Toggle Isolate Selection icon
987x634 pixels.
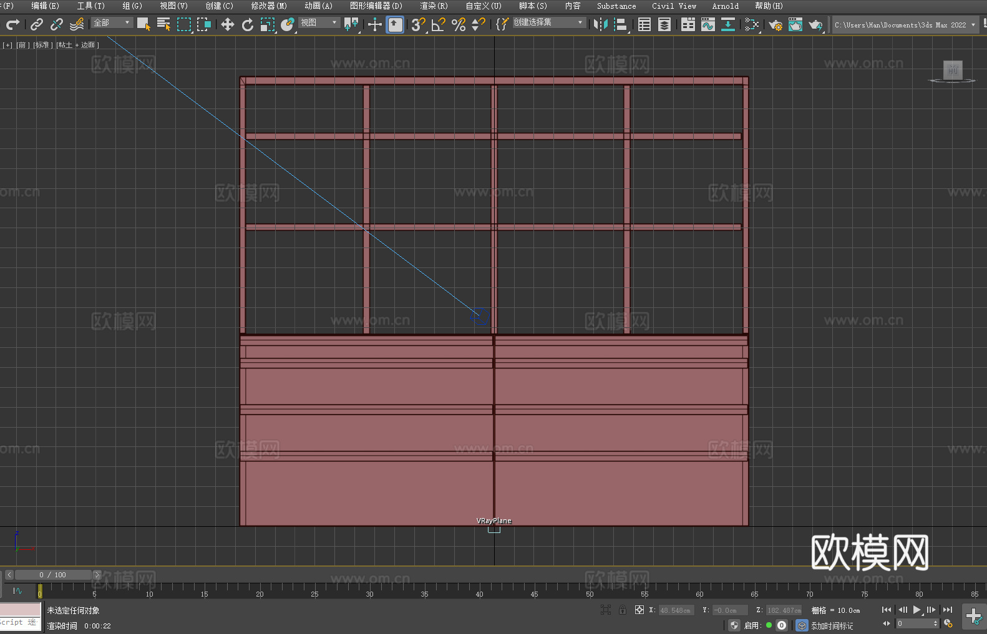pos(605,610)
